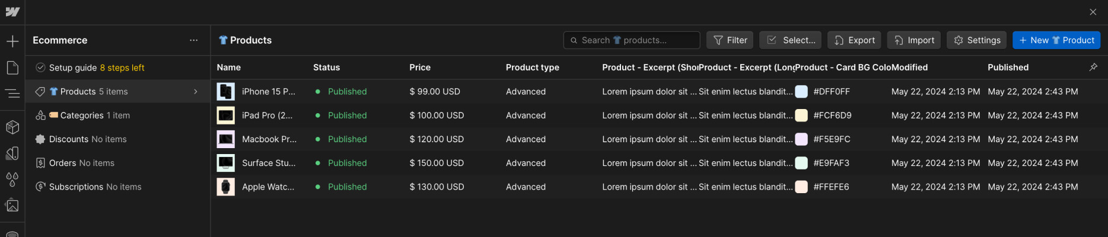Export the products list
The height and width of the screenshot is (237, 1108).
pyautogui.click(x=854, y=40)
